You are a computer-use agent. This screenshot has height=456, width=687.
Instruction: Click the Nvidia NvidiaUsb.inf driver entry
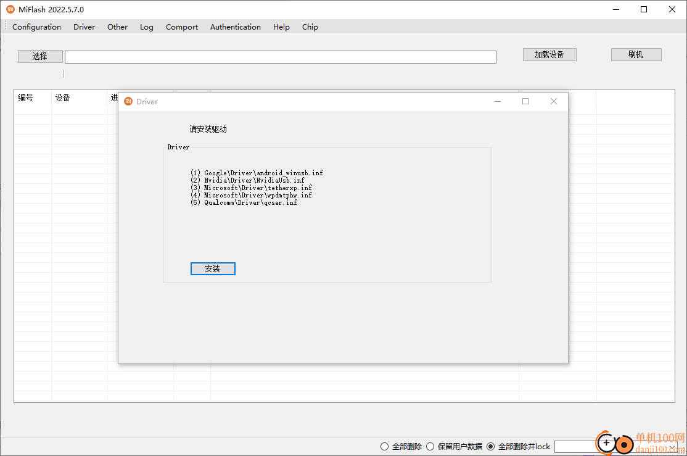click(247, 180)
